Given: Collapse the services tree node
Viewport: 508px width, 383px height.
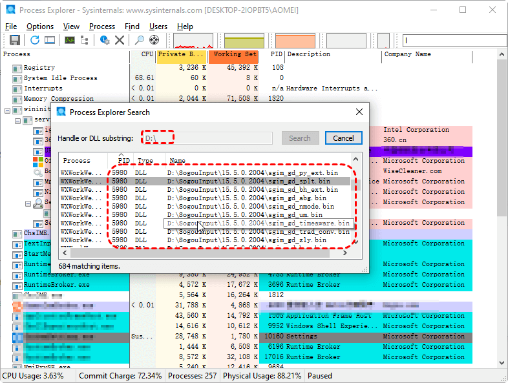Looking at the screenshot, I should 18,121.
